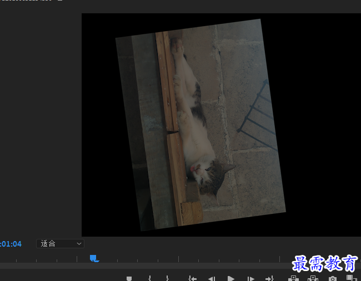Click the rotated cat clip in the program monitor
The height and width of the screenshot is (281, 361).
(x=200, y=125)
